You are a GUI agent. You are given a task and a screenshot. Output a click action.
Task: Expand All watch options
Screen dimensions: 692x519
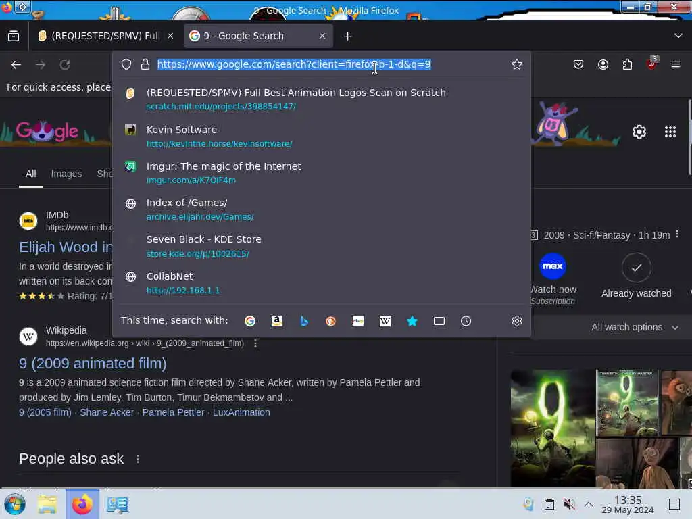(x=634, y=328)
